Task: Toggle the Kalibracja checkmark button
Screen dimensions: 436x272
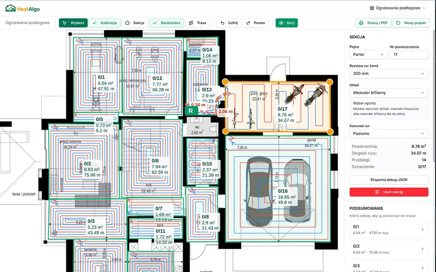Action: [x=105, y=23]
